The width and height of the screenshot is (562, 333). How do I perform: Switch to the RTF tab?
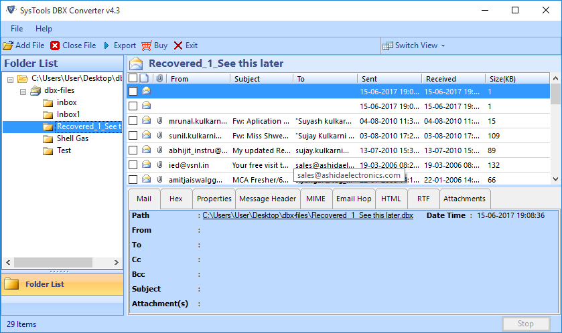(423, 199)
